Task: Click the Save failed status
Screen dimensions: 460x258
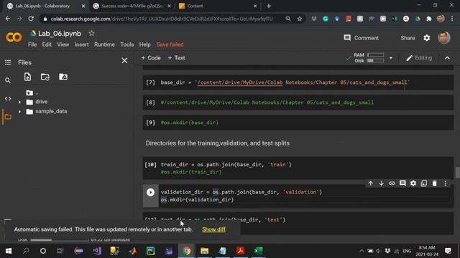Action: [170, 44]
